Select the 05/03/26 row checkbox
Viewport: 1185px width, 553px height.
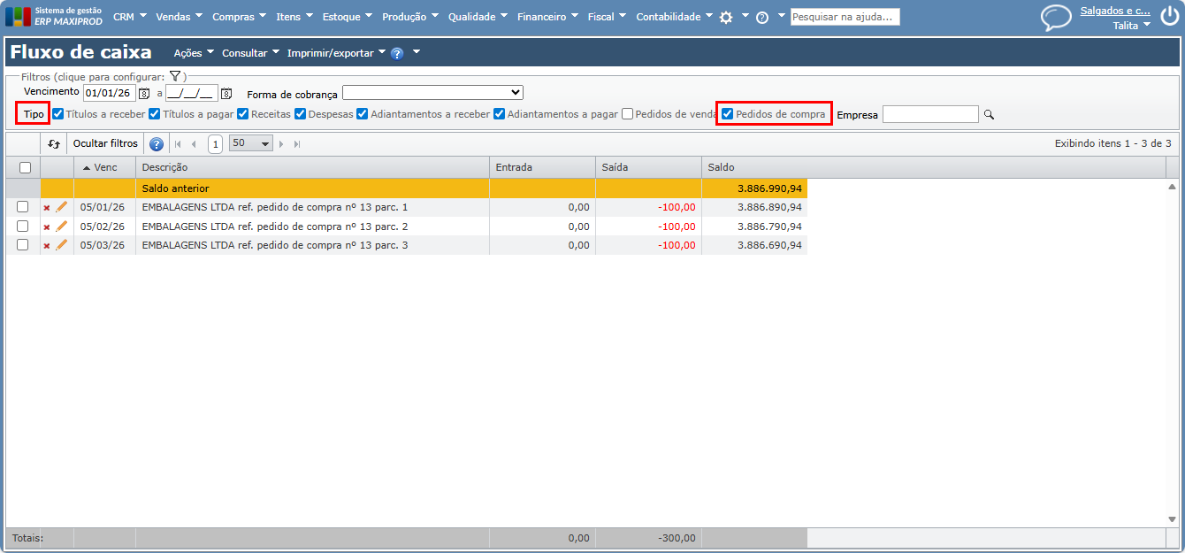pyautogui.click(x=23, y=245)
